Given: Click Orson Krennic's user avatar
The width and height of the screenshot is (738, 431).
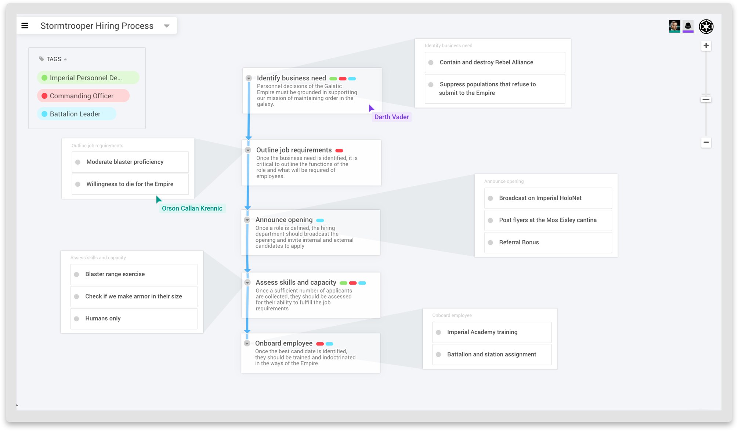Looking at the screenshot, I should (674, 26).
